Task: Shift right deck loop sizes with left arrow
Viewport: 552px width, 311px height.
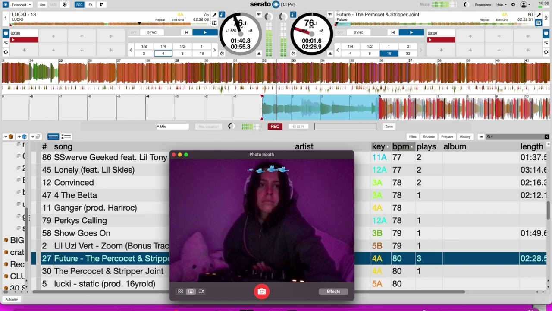Action: click(x=338, y=50)
